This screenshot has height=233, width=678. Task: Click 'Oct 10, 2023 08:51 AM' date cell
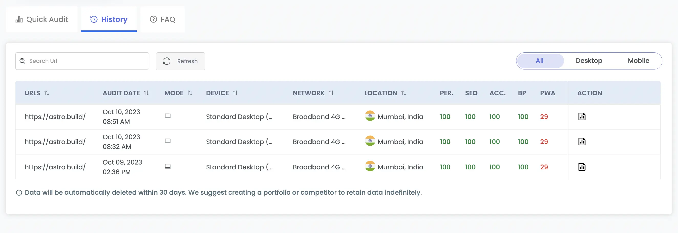(x=121, y=117)
